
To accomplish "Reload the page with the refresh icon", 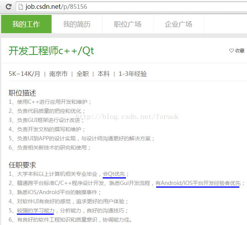I will 9,6.
